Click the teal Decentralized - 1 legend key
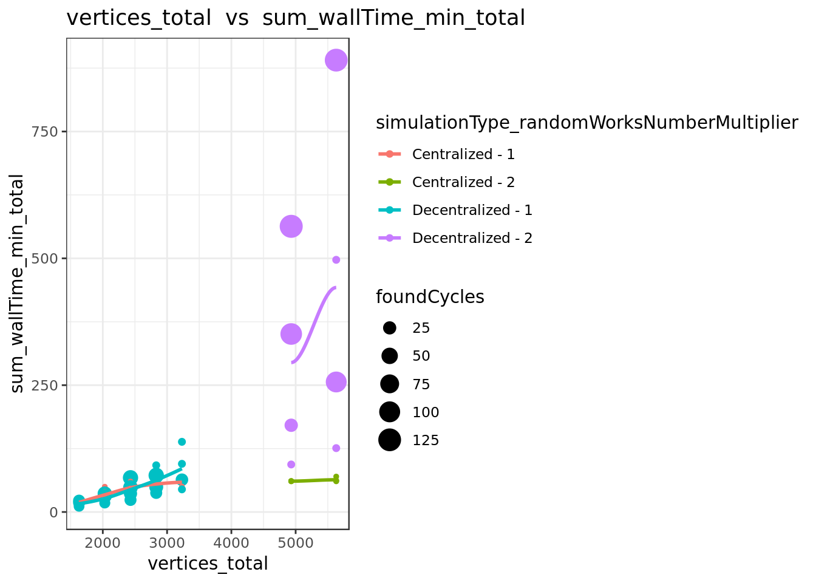 point(390,210)
